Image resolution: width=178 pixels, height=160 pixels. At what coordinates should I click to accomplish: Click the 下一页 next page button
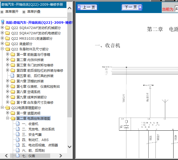coord(132,7)
